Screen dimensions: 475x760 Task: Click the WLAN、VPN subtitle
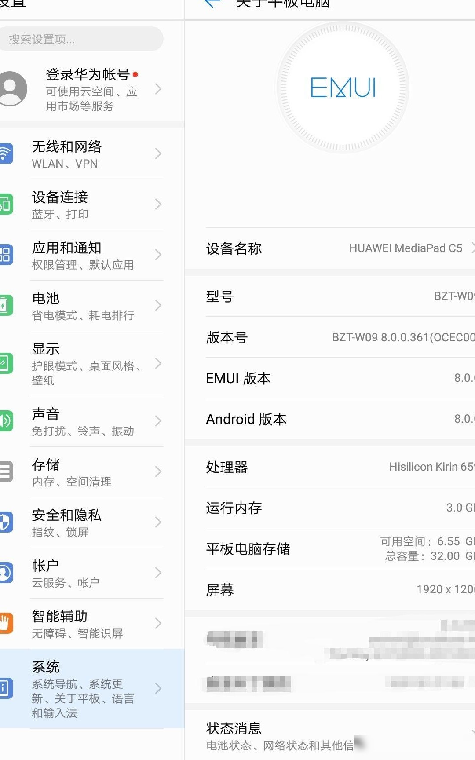(x=65, y=164)
